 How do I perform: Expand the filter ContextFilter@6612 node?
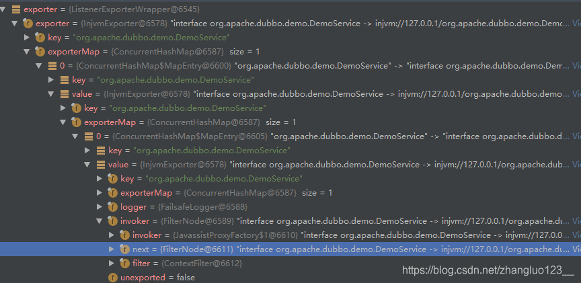click(x=112, y=264)
